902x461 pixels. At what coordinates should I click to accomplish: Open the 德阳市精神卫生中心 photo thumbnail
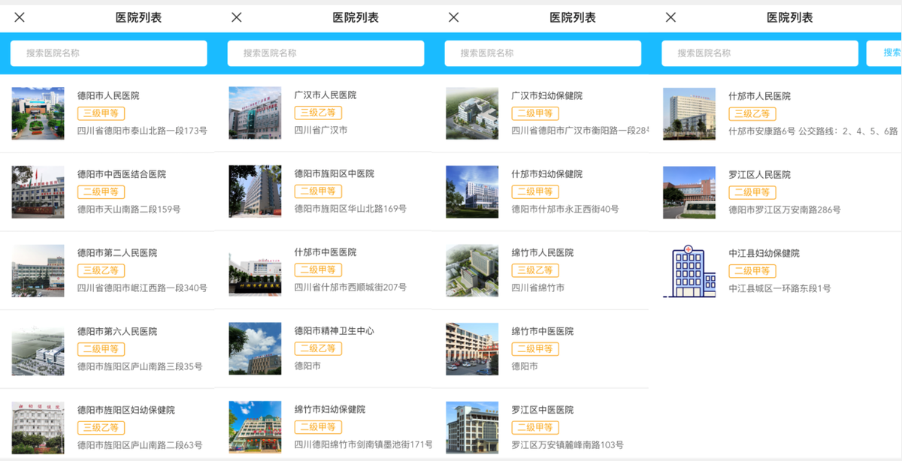pos(255,348)
